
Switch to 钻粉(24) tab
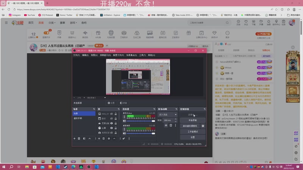coord(266,50)
